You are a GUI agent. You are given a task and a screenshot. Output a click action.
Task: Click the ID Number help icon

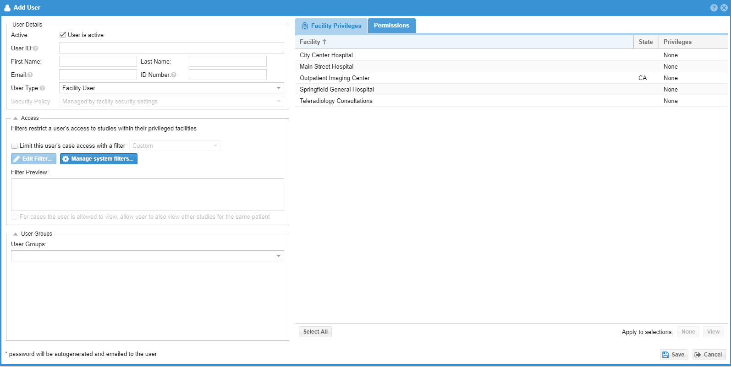pyautogui.click(x=174, y=75)
